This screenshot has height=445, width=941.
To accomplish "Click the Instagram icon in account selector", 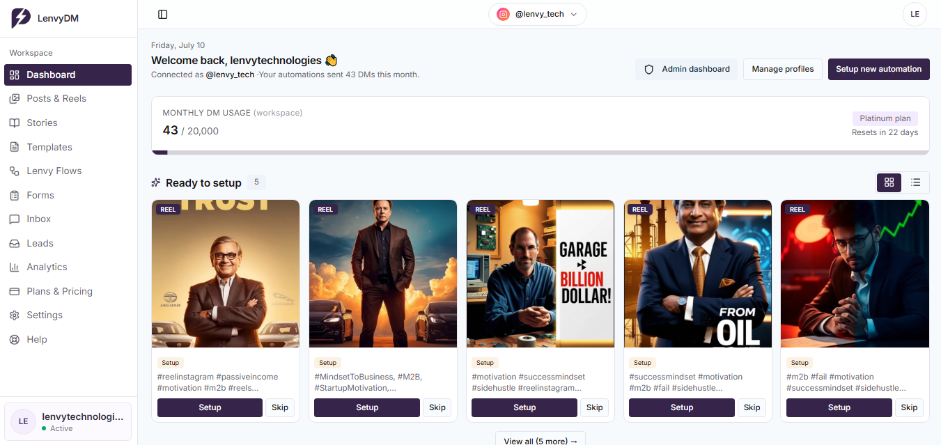I will coord(503,14).
